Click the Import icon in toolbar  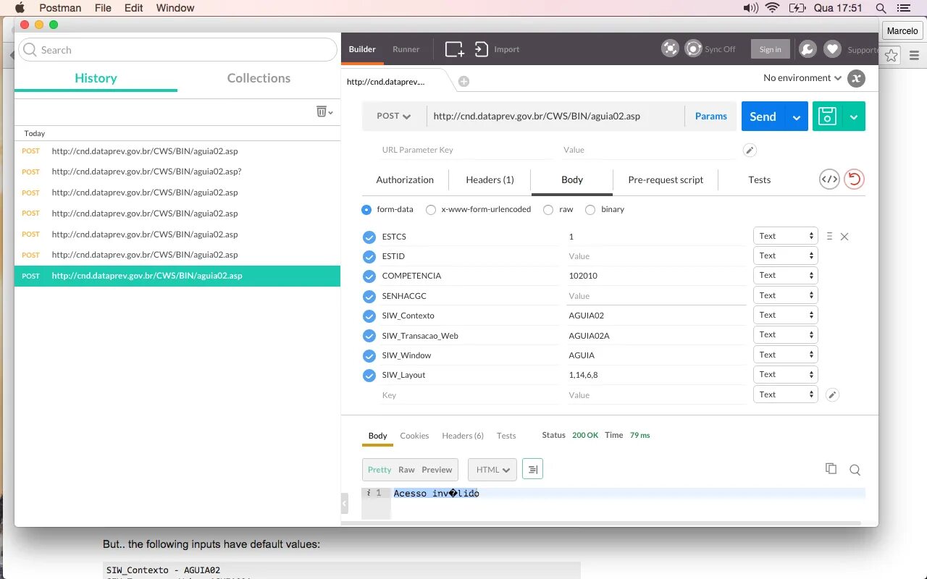click(482, 49)
